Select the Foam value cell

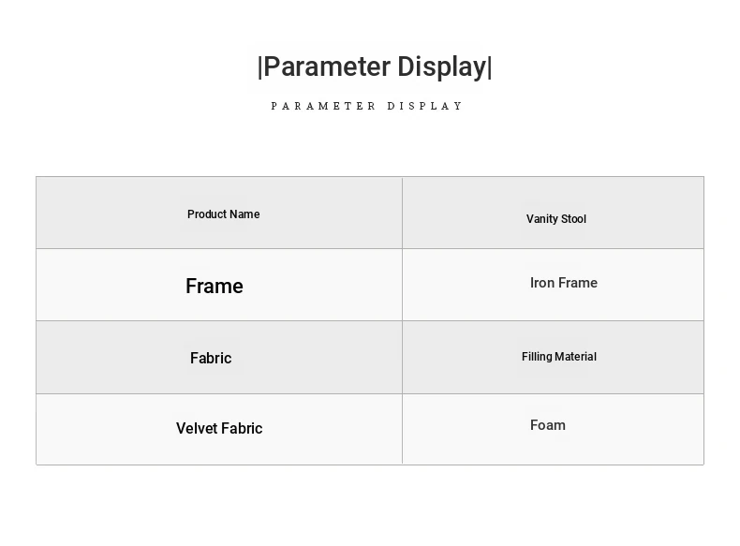548,425
